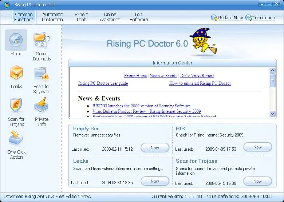Open the Connection link
Screen dimensions: 284x202
click(264, 18)
